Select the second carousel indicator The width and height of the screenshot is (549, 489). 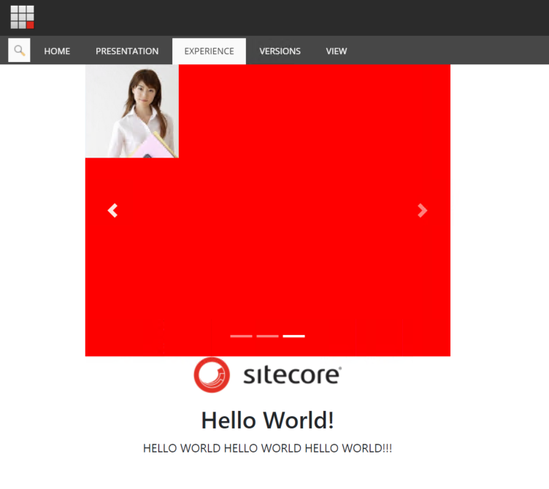(267, 336)
